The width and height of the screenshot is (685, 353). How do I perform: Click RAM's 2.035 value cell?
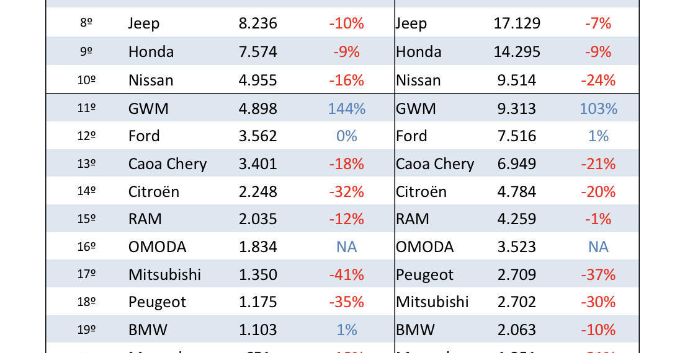coord(257,219)
